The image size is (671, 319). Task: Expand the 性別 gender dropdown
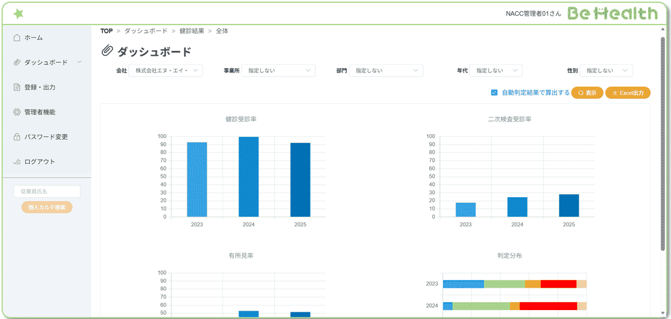coord(606,70)
